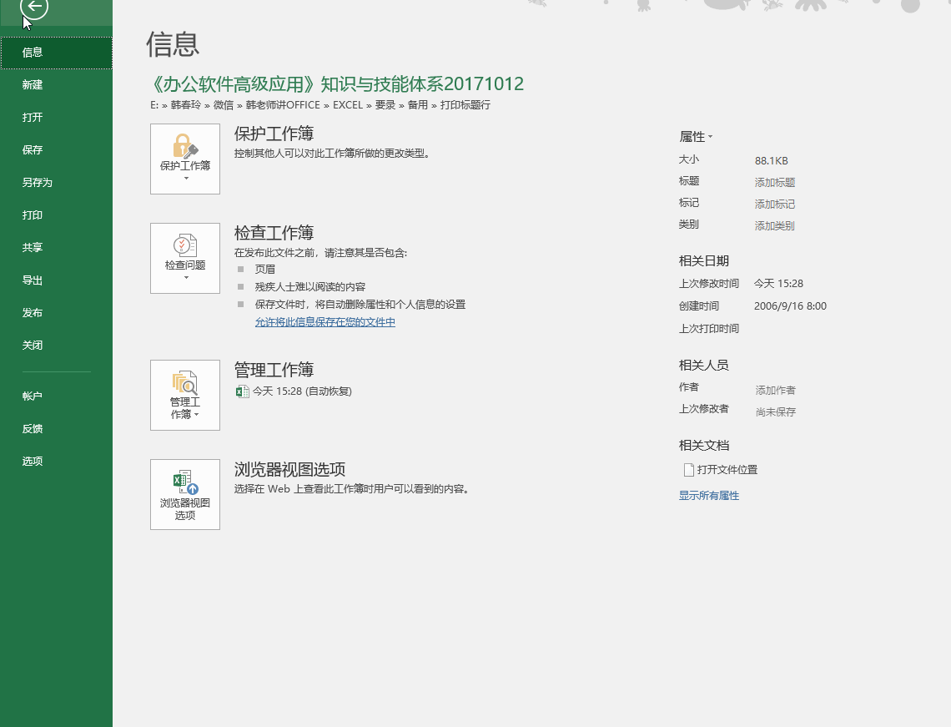Click 打开文件位置 link
Image resolution: width=951 pixels, height=727 pixels.
click(x=727, y=470)
